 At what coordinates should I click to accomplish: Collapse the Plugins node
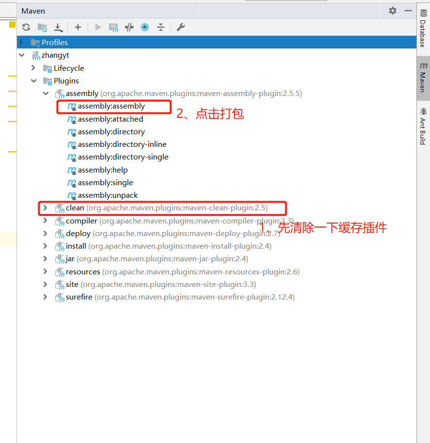[x=33, y=81]
